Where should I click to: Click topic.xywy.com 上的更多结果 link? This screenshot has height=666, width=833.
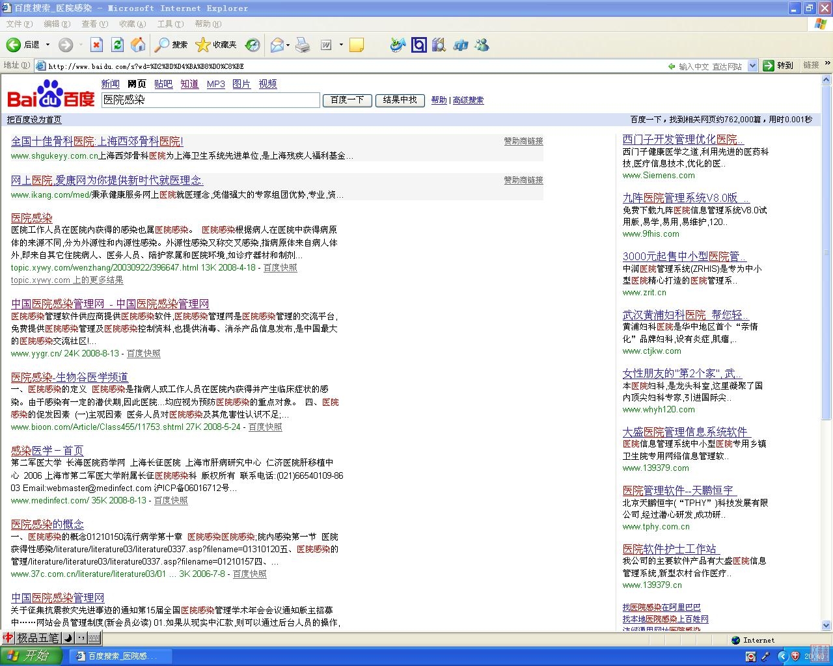tap(67, 280)
